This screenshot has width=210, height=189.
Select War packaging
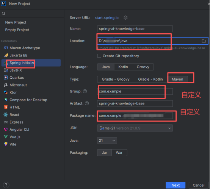[119, 153]
